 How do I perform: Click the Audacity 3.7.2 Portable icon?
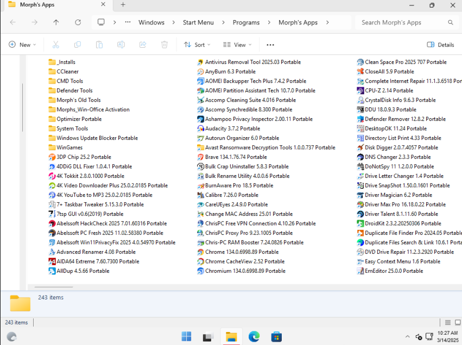200,129
